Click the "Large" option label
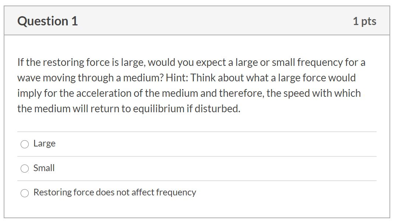395x223 pixels. point(44,144)
